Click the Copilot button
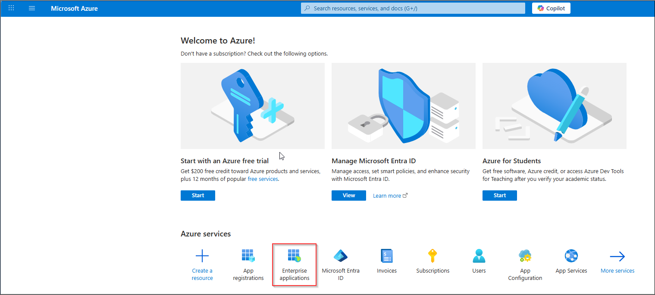This screenshot has width=655, height=295. coord(551,8)
